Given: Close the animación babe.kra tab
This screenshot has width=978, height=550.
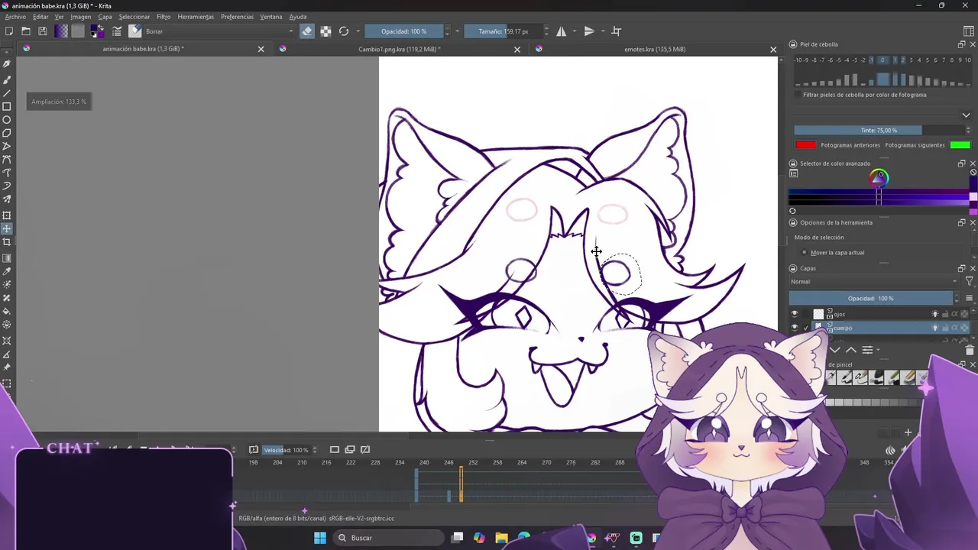Looking at the screenshot, I should pyautogui.click(x=261, y=49).
